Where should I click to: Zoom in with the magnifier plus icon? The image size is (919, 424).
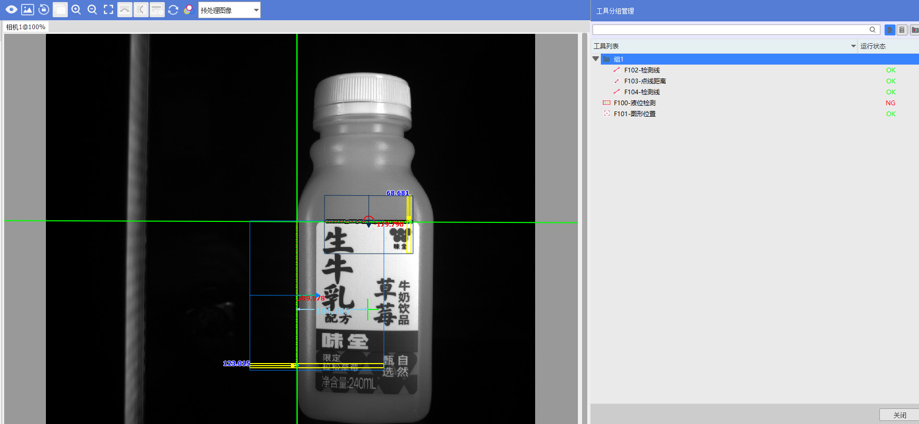click(76, 10)
